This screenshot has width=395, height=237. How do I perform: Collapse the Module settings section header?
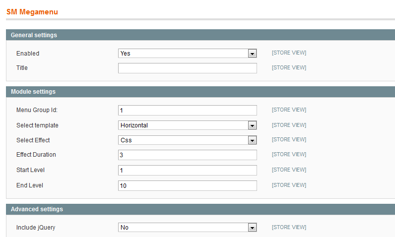[200, 92]
